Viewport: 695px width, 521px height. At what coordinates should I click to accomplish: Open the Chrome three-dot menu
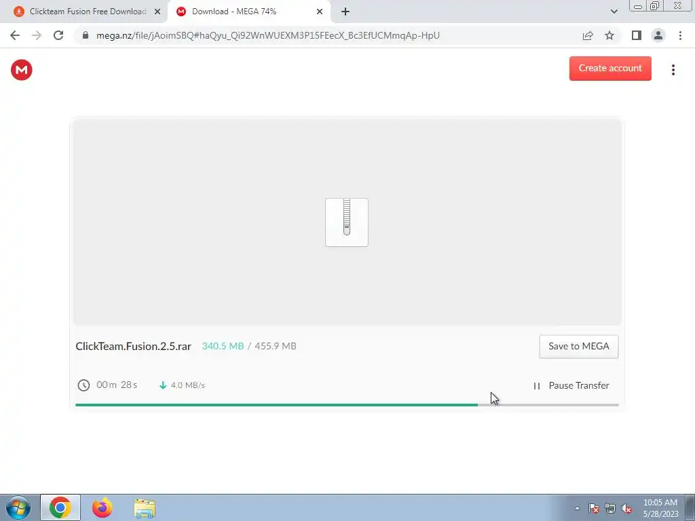click(680, 35)
